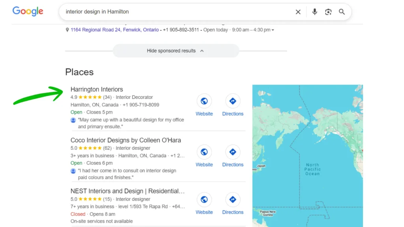Click the Harrington Interiors review snippet
This screenshot has height=227, width=404.
point(131,123)
